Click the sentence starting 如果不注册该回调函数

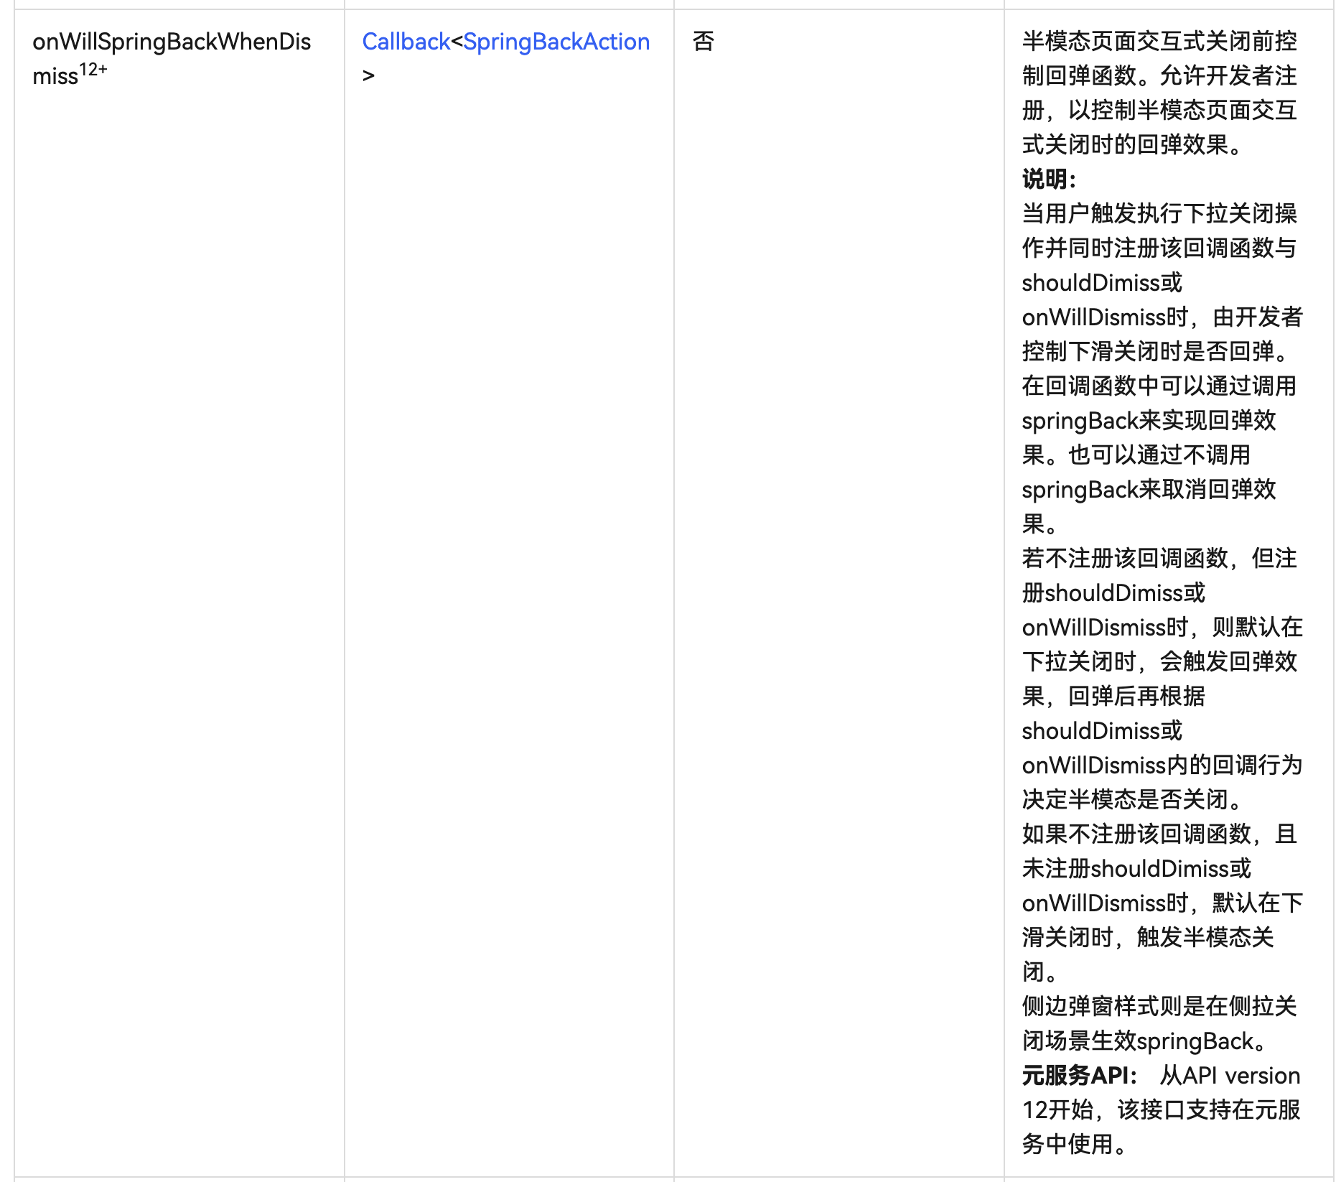coord(1159,834)
